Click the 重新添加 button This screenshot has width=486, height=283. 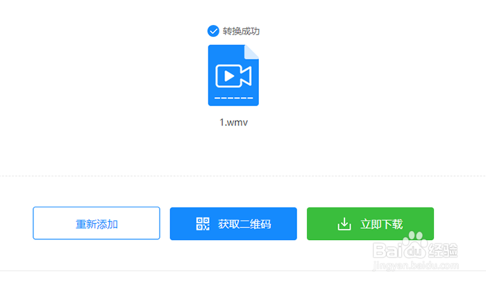97,223
